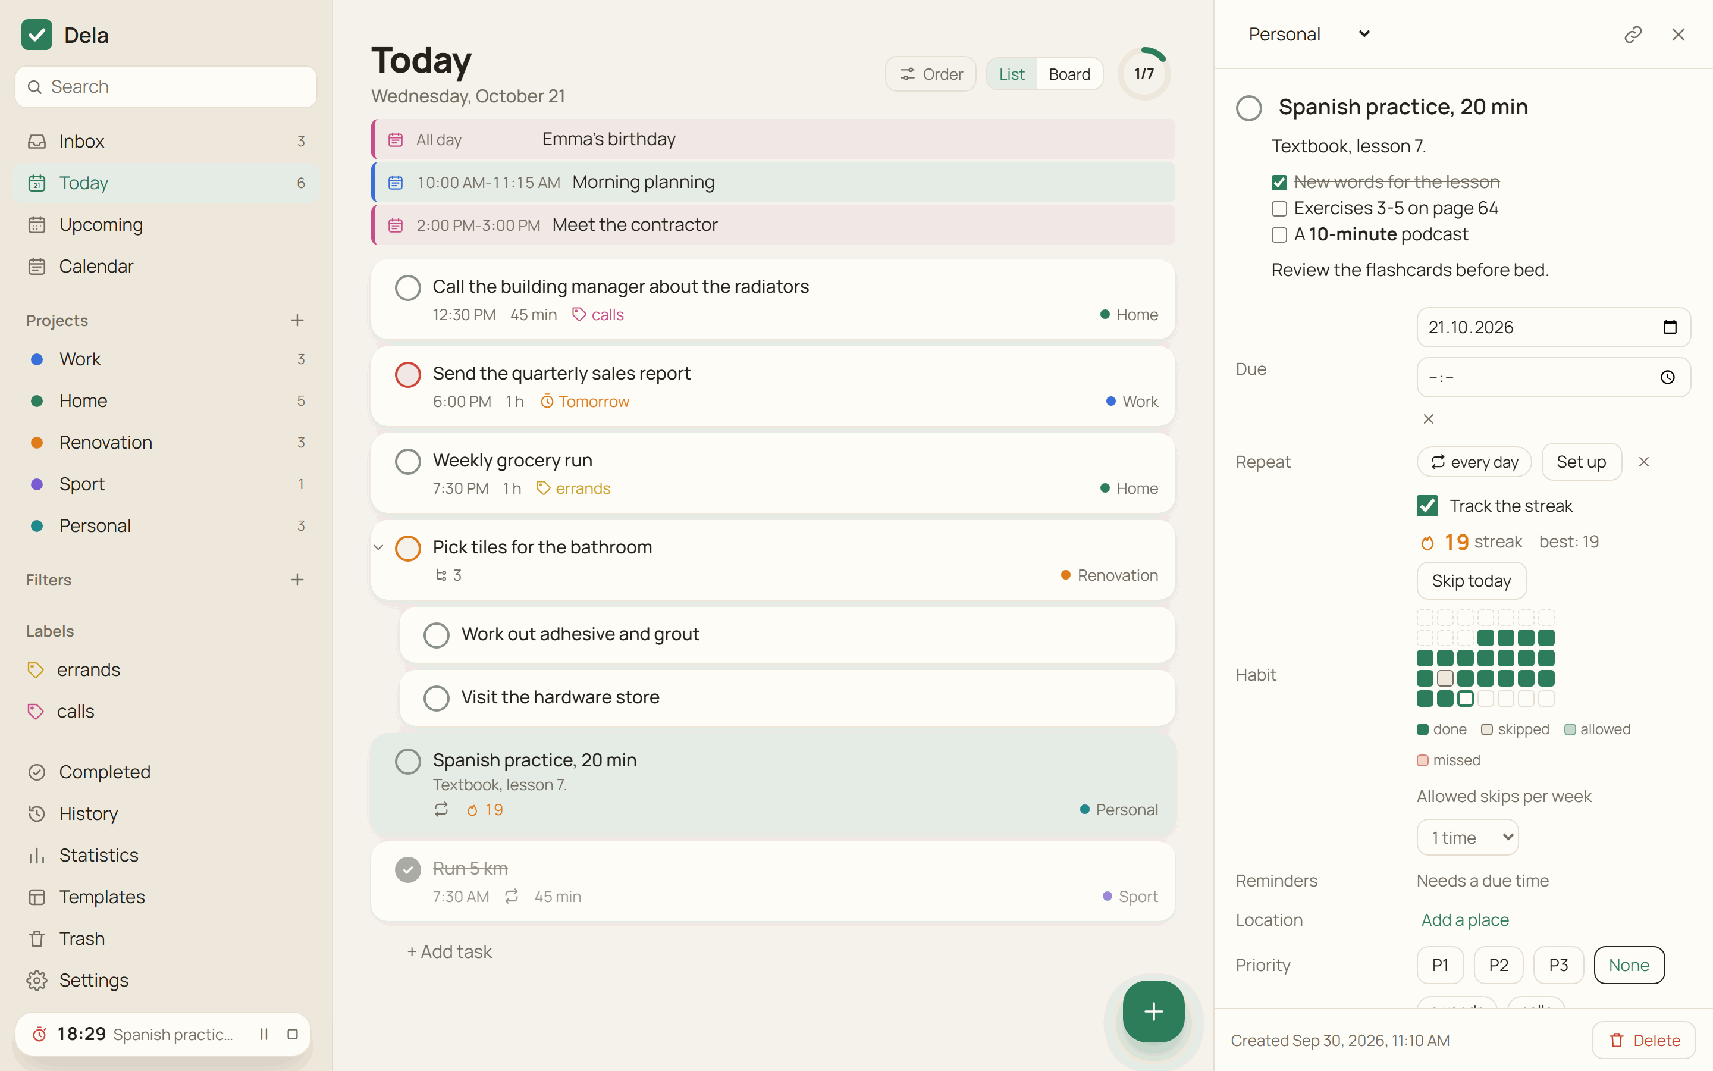This screenshot has height=1071, width=1713.
Task: Add a new project with plus icon
Action: point(297,320)
